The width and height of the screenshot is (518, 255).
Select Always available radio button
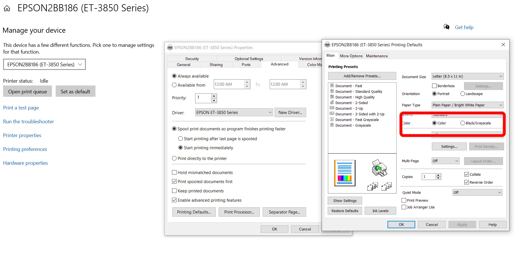pos(174,76)
